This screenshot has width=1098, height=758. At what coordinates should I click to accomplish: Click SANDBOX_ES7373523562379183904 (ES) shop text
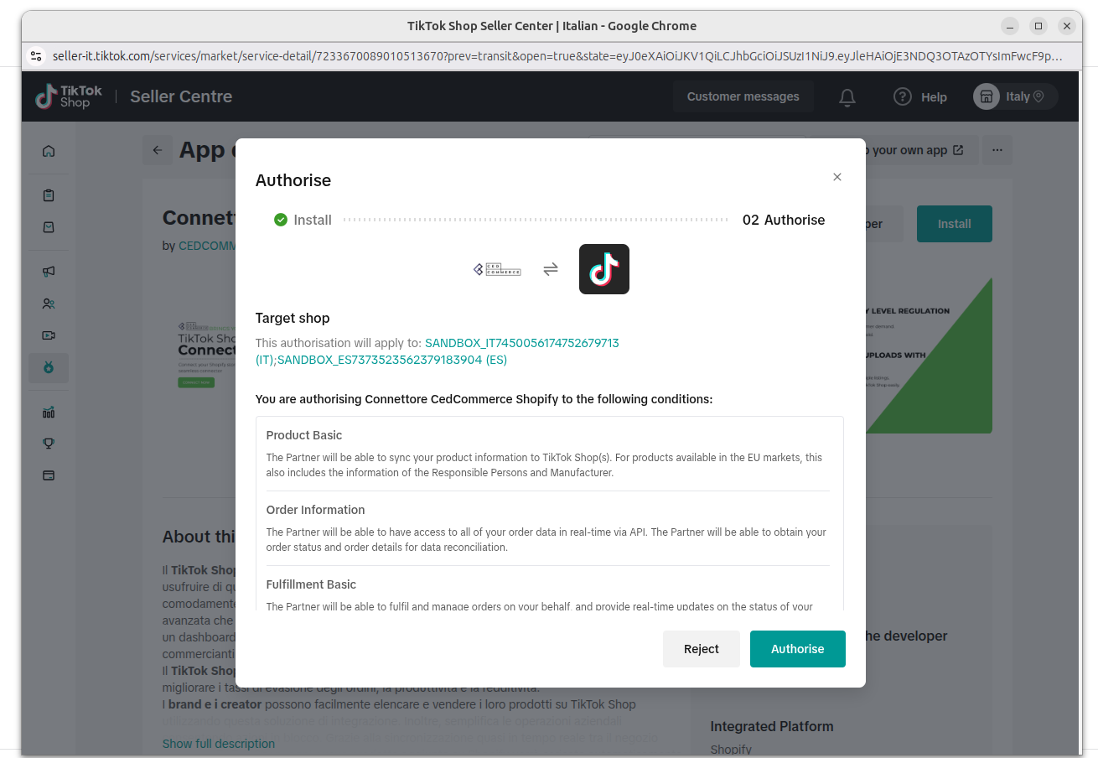[x=392, y=360]
